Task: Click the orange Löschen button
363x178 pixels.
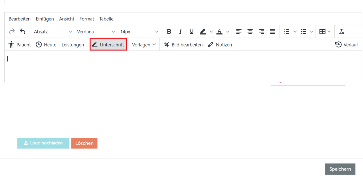Action: (x=84, y=143)
